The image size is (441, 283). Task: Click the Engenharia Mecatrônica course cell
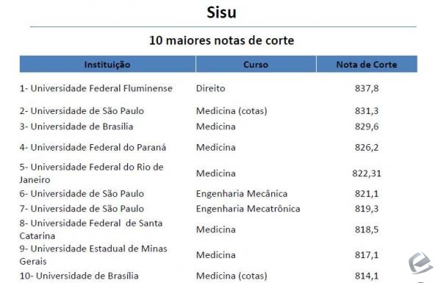click(x=248, y=209)
